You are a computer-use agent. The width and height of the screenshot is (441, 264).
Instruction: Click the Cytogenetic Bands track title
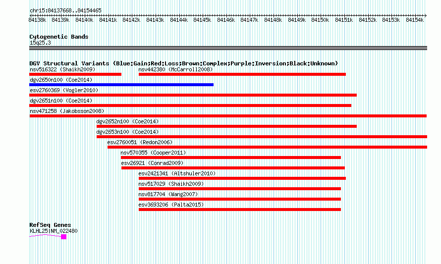(x=59, y=37)
